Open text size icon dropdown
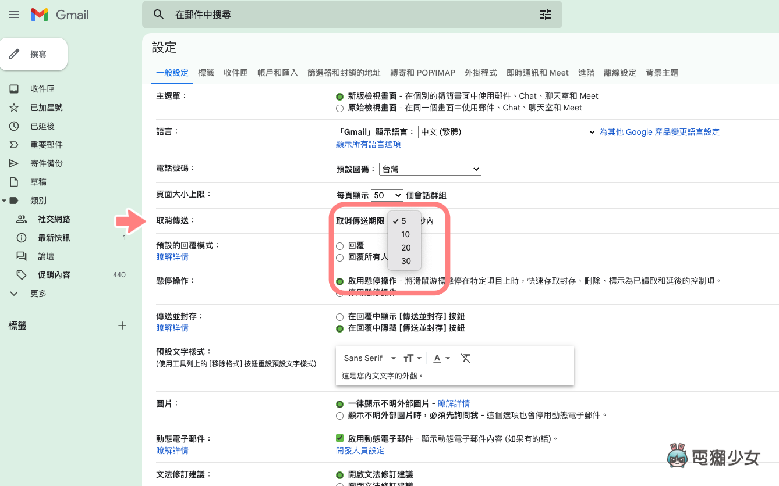Viewport: 779px width, 486px height. tap(412, 358)
